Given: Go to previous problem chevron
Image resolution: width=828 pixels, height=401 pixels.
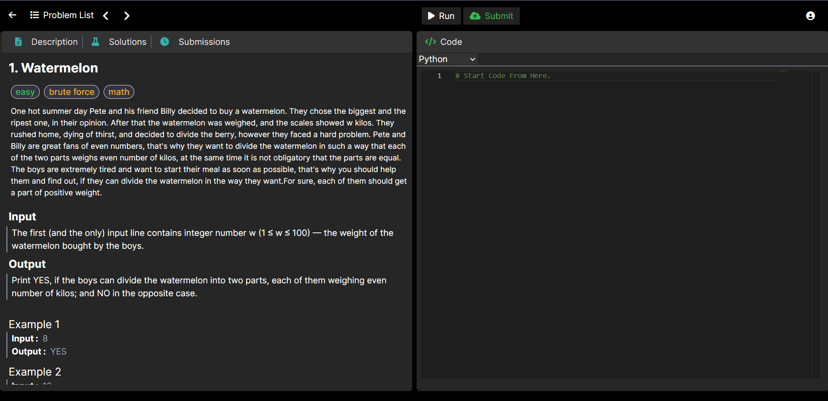Looking at the screenshot, I should [106, 16].
